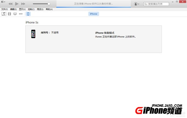This screenshot has width=187, height=118.
Task: Open the more libraries ellipsis icon
Action: pos(21,14)
